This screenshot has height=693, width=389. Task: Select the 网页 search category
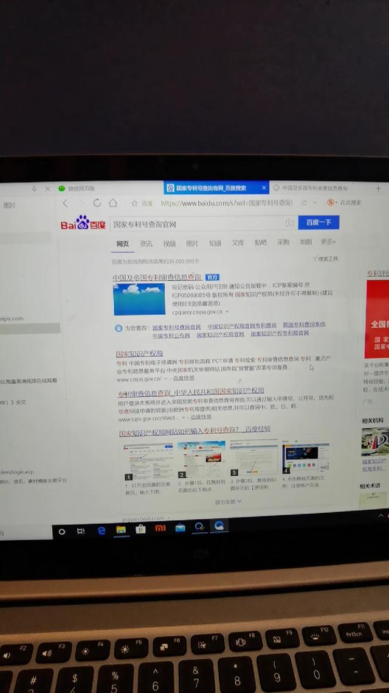123,244
